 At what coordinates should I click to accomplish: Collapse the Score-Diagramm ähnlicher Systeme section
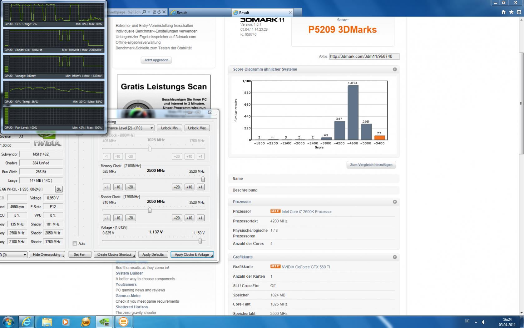[x=395, y=69]
